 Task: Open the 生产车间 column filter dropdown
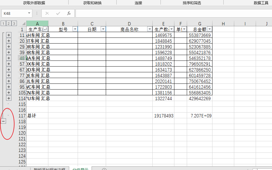click(x=45, y=29)
